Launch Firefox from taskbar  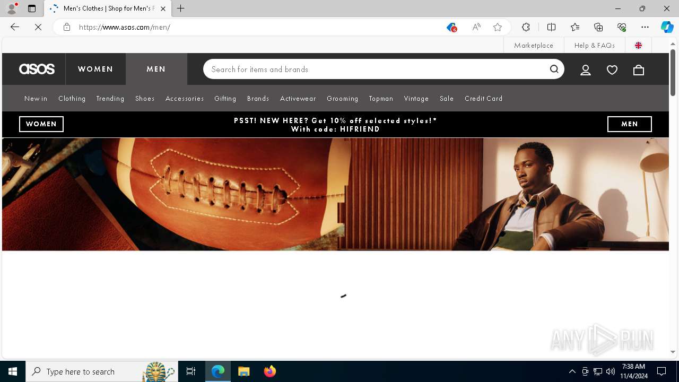point(270,371)
